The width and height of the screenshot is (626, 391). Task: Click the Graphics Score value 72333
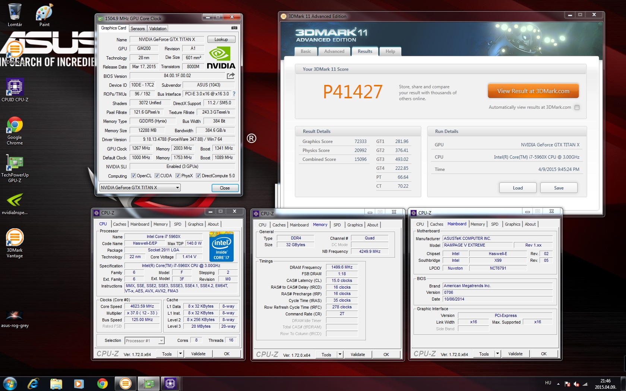360,142
